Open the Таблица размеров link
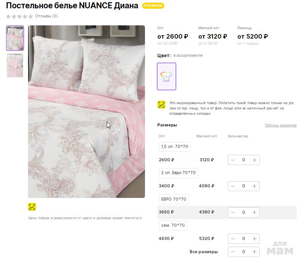The height and width of the screenshot is (260, 299). pos(280,125)
